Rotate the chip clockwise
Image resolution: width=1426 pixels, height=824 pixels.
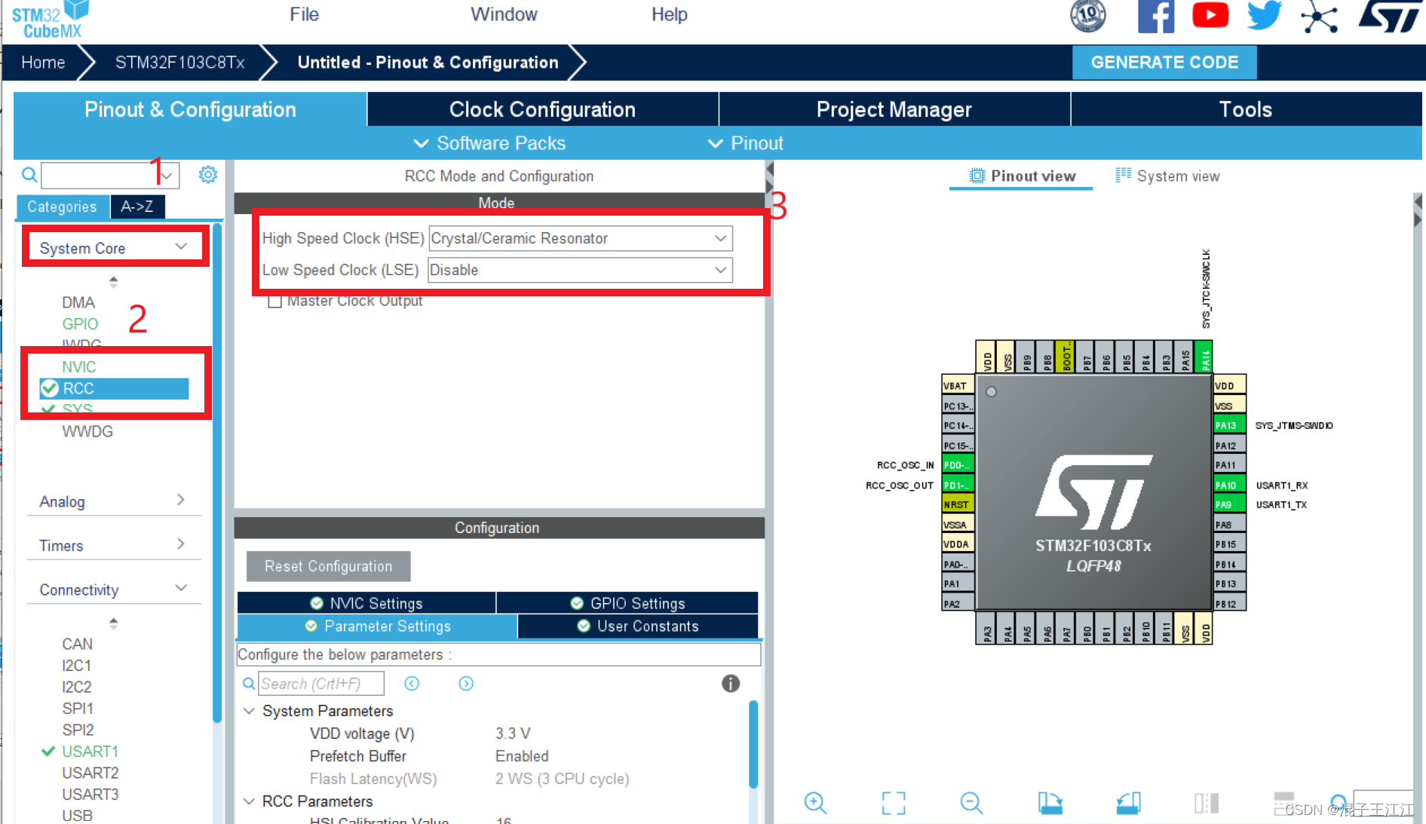pyautogui.click(x=1050, y=803)
